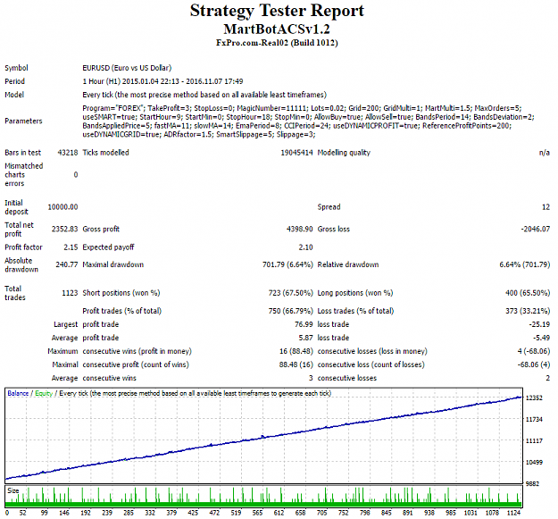Select the Maximal drawdown value 701.79 (6.64%)
Viewport: 558px width, 519px height.
coord(287,264)
